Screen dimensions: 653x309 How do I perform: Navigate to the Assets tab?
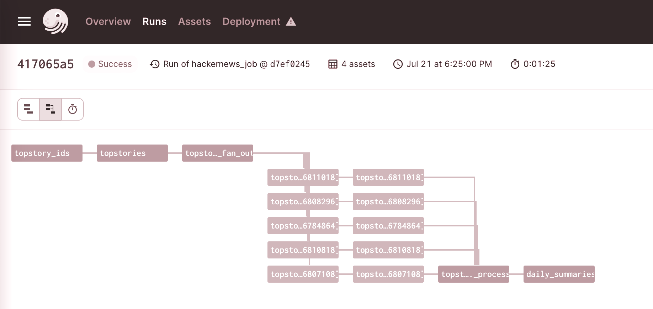(x=194, y=22)
